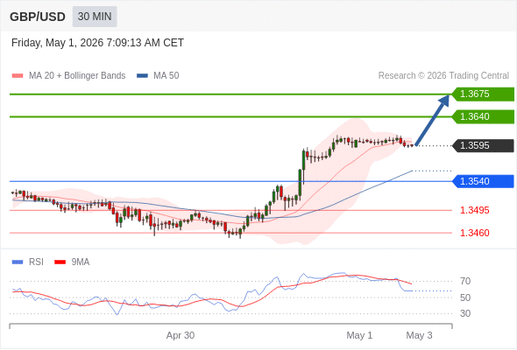Click the red MA 20 Bollinger Bands swatch
Image resolution: width=517 pixels, height=350 pixels.
click(18, 76)
